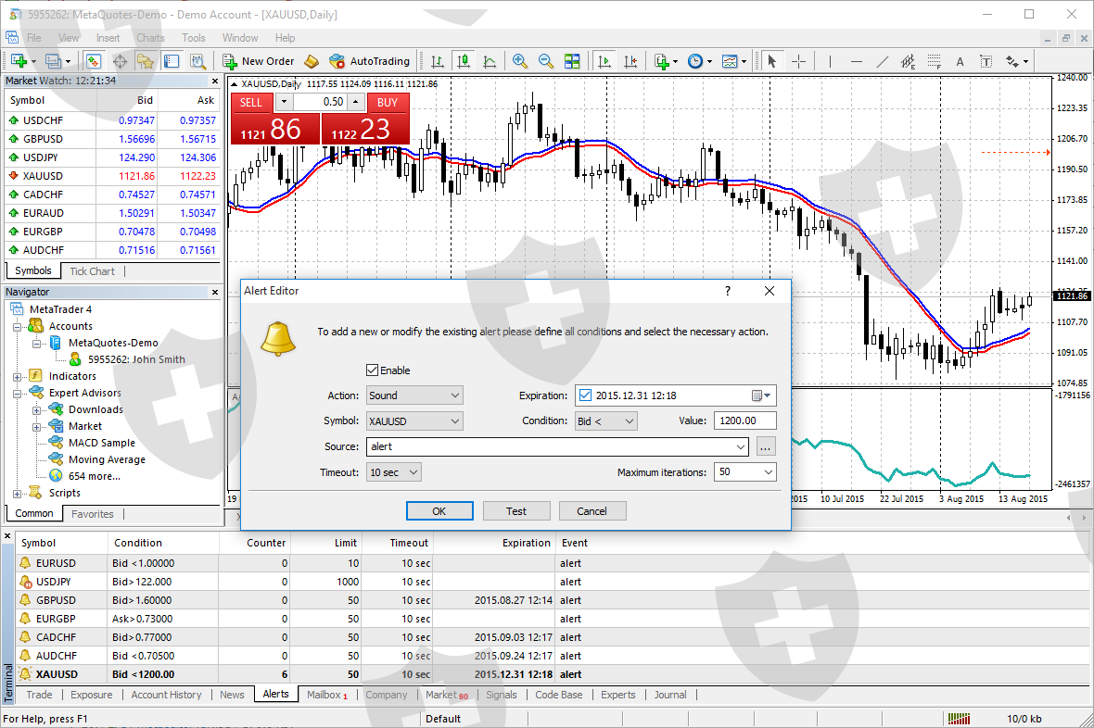
Task: Click the Zoom Out magnifier icon
Action: pos(546,61)
